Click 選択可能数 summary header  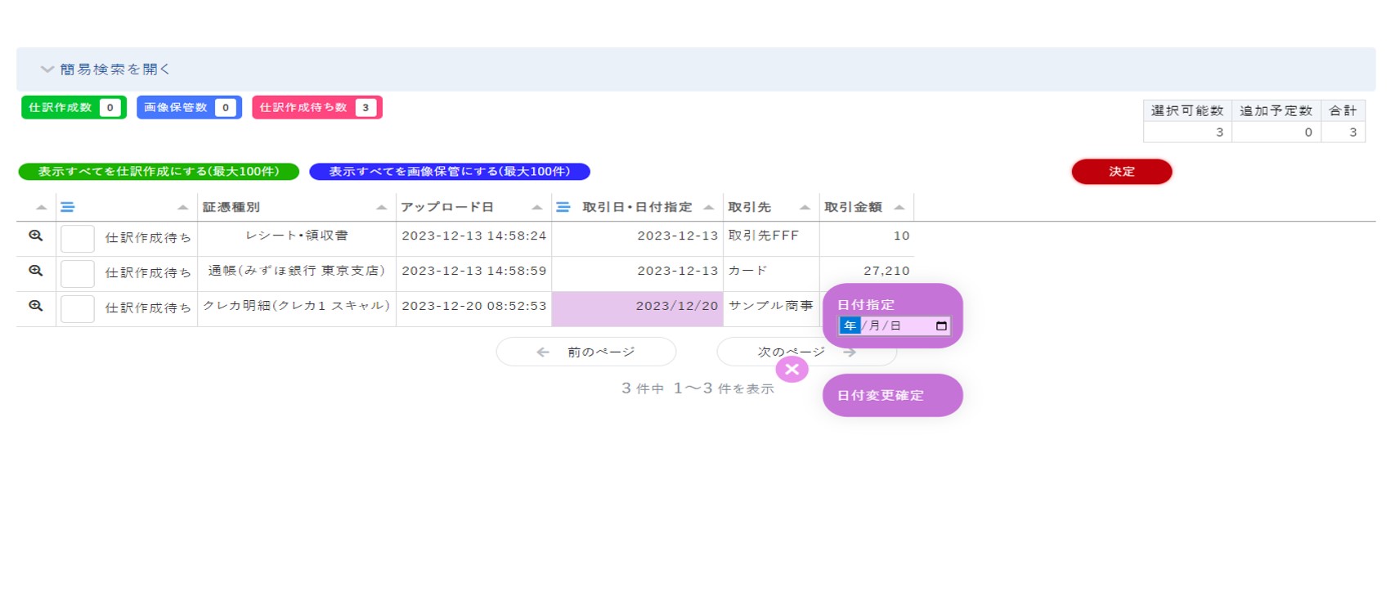pyautogui.click(x=1187, y=110)
